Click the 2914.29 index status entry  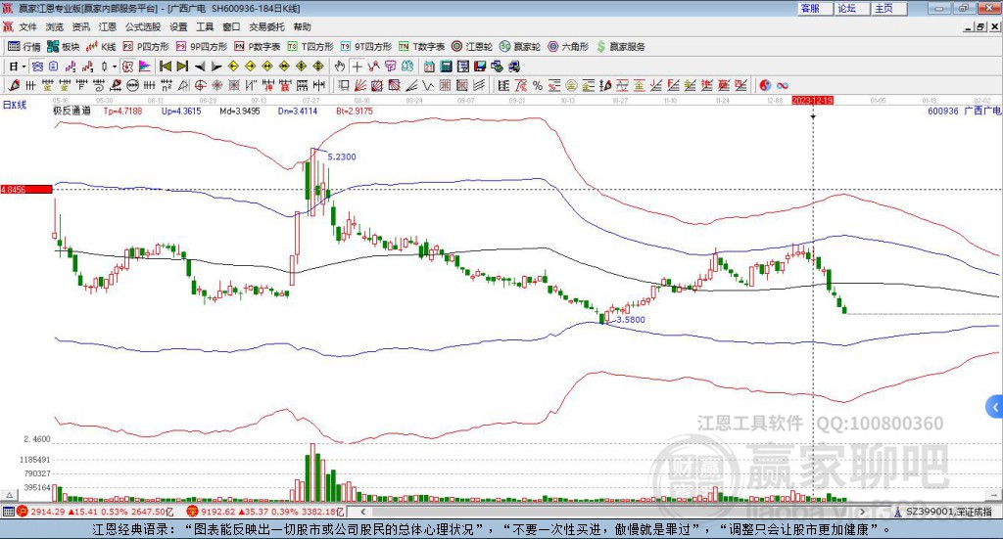click(x=95, y=512)
